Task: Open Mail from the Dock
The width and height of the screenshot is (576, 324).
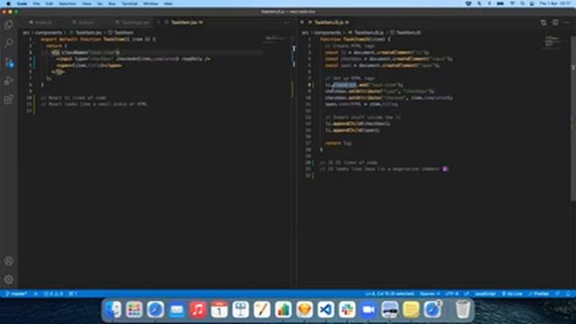Action: [176, 310]
